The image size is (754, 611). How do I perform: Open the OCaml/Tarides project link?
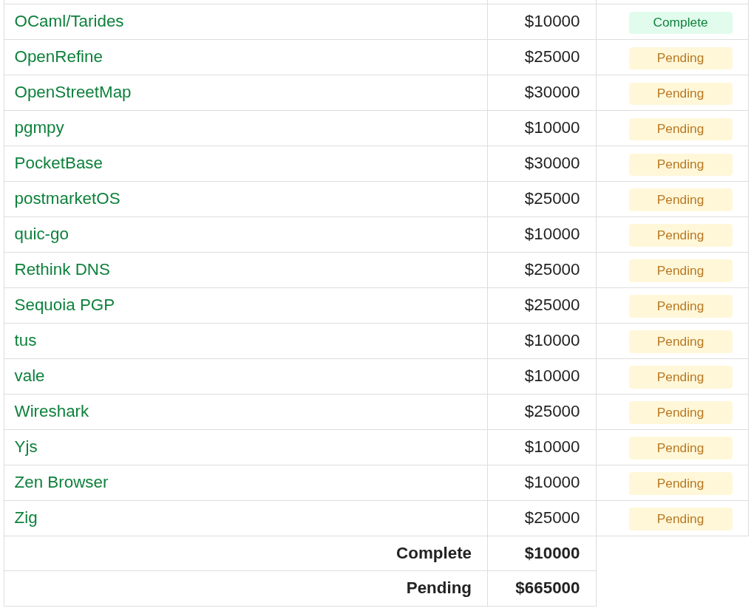click(69, 21)
